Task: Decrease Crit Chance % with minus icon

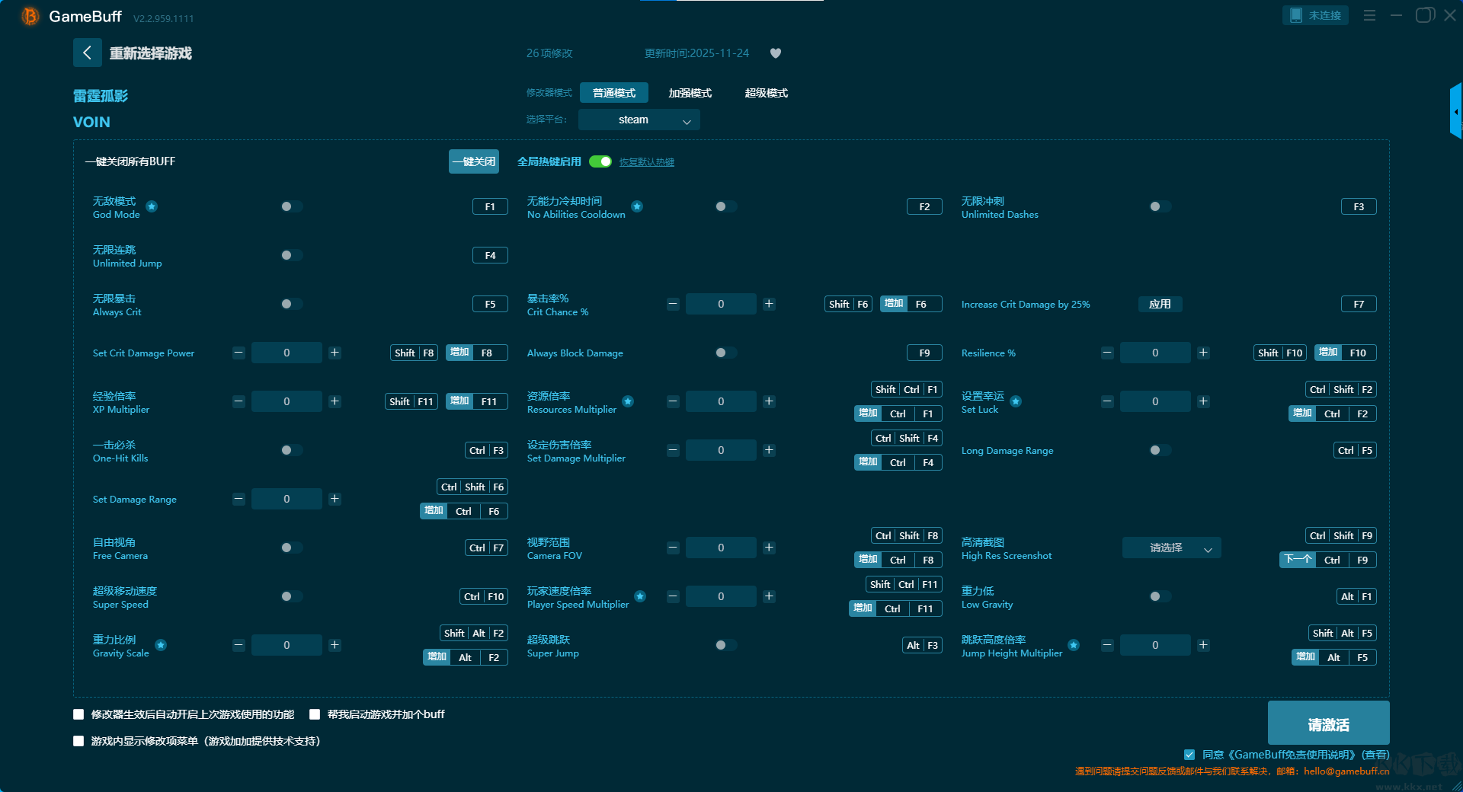Action: click(x=673, y=304)
